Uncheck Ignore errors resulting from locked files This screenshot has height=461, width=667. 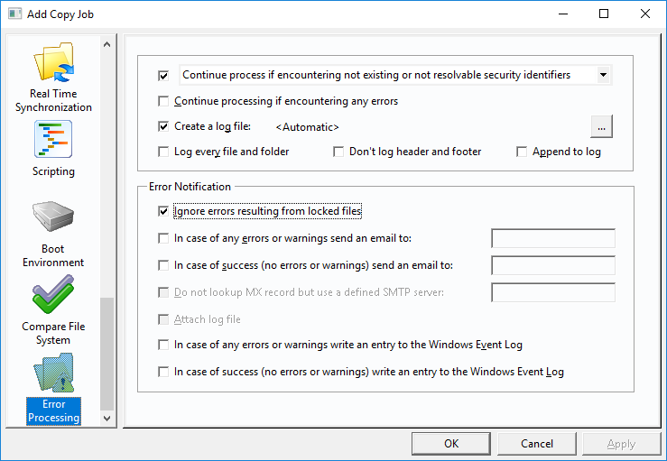click(x=163, y=211)
